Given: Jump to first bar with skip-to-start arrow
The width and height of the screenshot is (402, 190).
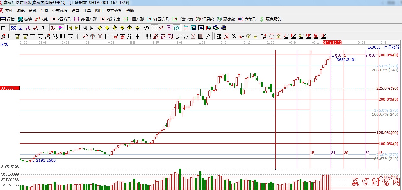Looking at the screenshot, I should 70,28.
